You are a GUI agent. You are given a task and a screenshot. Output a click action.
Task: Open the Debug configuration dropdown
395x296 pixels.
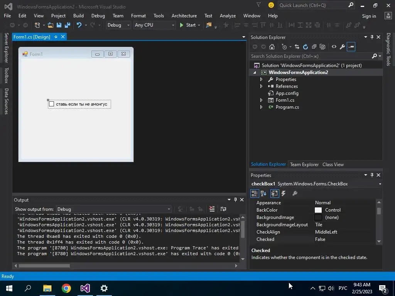tap(128, 25)
